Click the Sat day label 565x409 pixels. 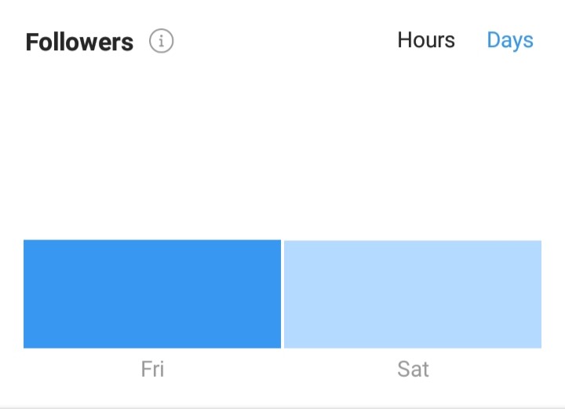point(413,369)
